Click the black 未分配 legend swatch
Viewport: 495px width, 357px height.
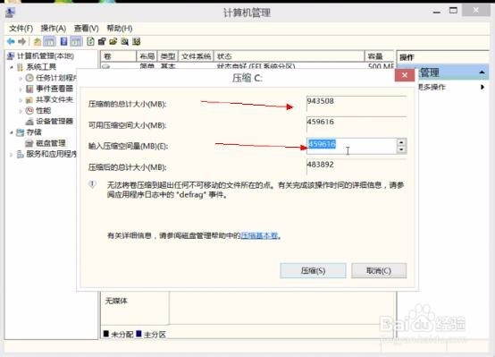pos(106,334)
